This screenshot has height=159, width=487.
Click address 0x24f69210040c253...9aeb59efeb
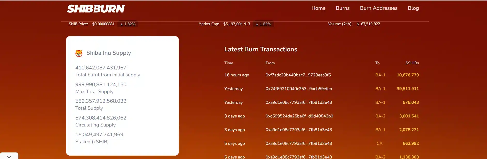coord(299,89)
